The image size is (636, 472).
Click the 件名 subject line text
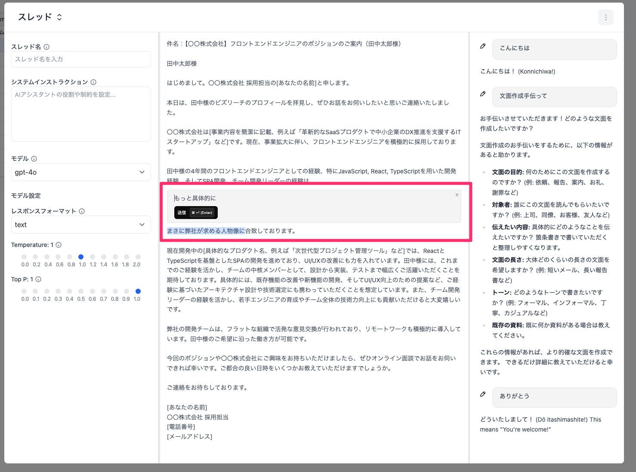coord(284,44)
